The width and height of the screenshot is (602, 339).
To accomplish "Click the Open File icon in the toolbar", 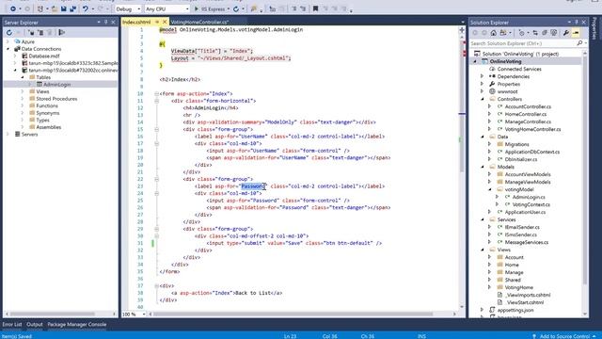I will click(55, 8).
